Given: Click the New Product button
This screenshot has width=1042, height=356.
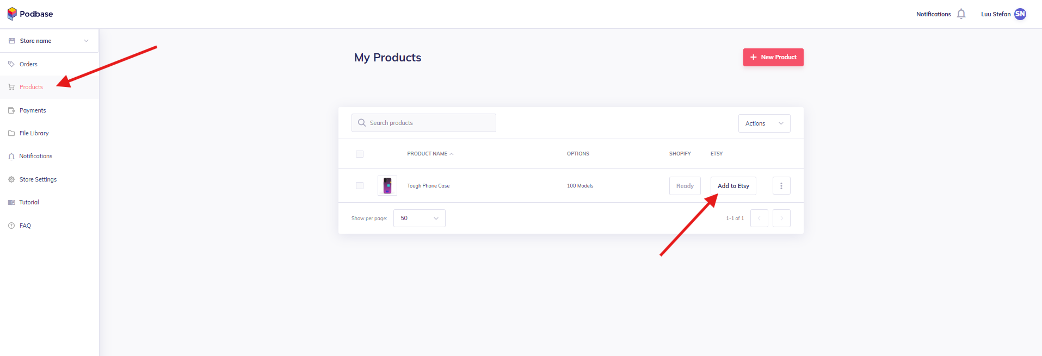Looking at the screenshot, I should 773,57.
